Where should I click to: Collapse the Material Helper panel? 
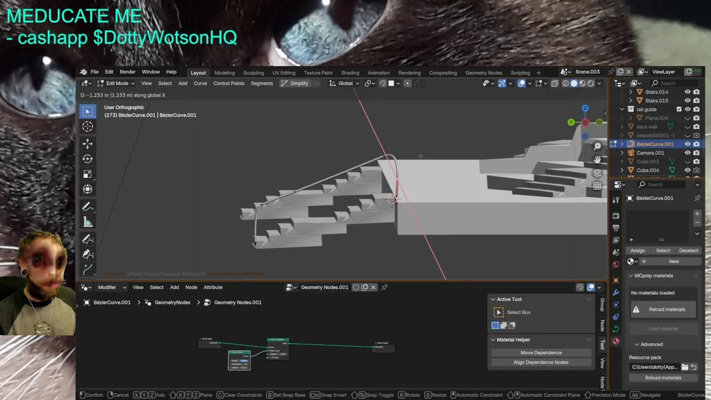[493, 339]
